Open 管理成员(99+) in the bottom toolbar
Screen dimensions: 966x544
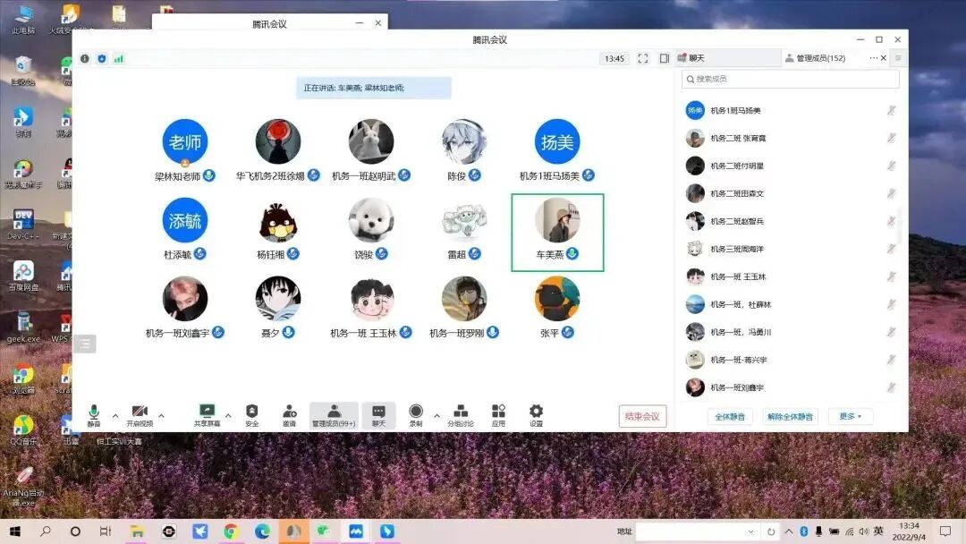tap(334, 415)
